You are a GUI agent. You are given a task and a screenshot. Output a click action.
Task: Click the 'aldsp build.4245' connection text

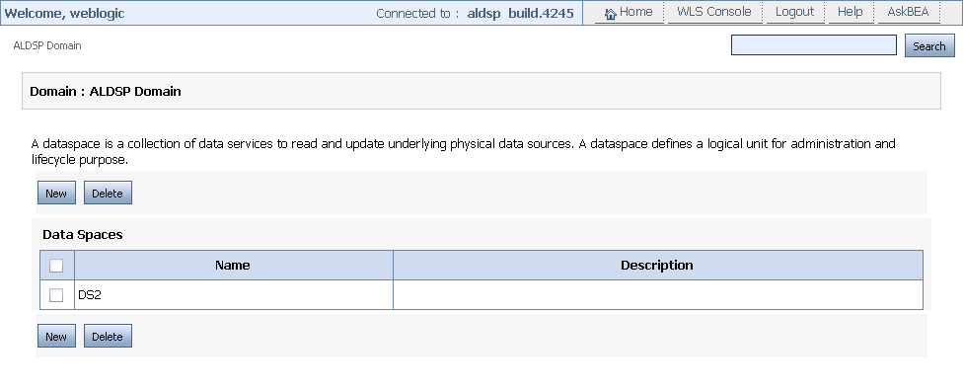coord(520,13)
